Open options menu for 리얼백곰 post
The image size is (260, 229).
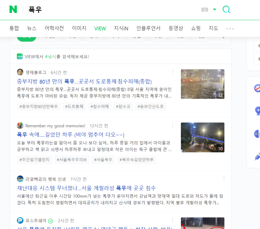224,179
